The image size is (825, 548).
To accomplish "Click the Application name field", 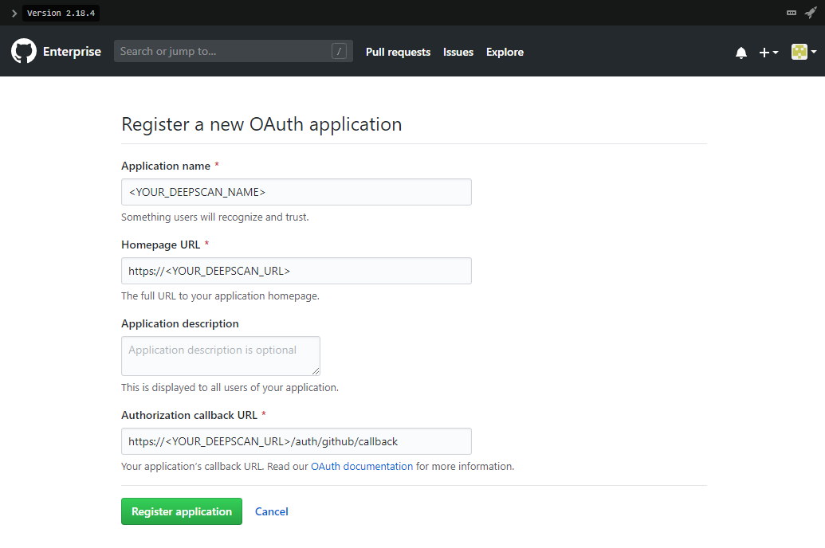I will pyautogui.click(x=297, y=192).
